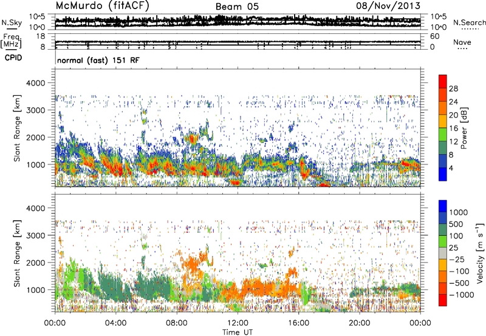486x336 pixels.
Task: Click the '500' velocity colorbar label
Action: tap(456, 224)
